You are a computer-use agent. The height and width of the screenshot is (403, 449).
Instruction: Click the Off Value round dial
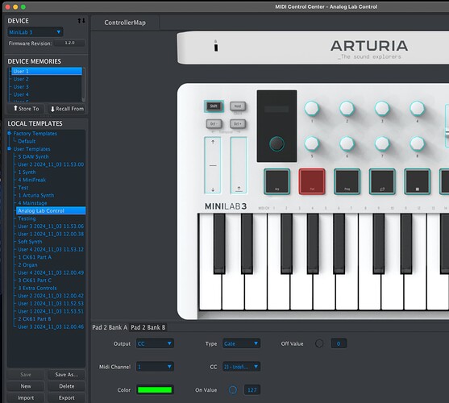click(319, 343)
